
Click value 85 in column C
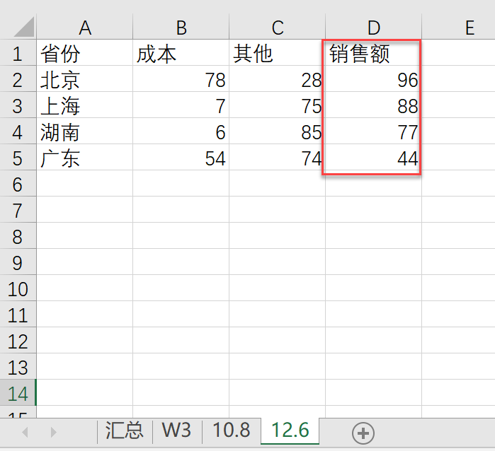coord(277,131)
